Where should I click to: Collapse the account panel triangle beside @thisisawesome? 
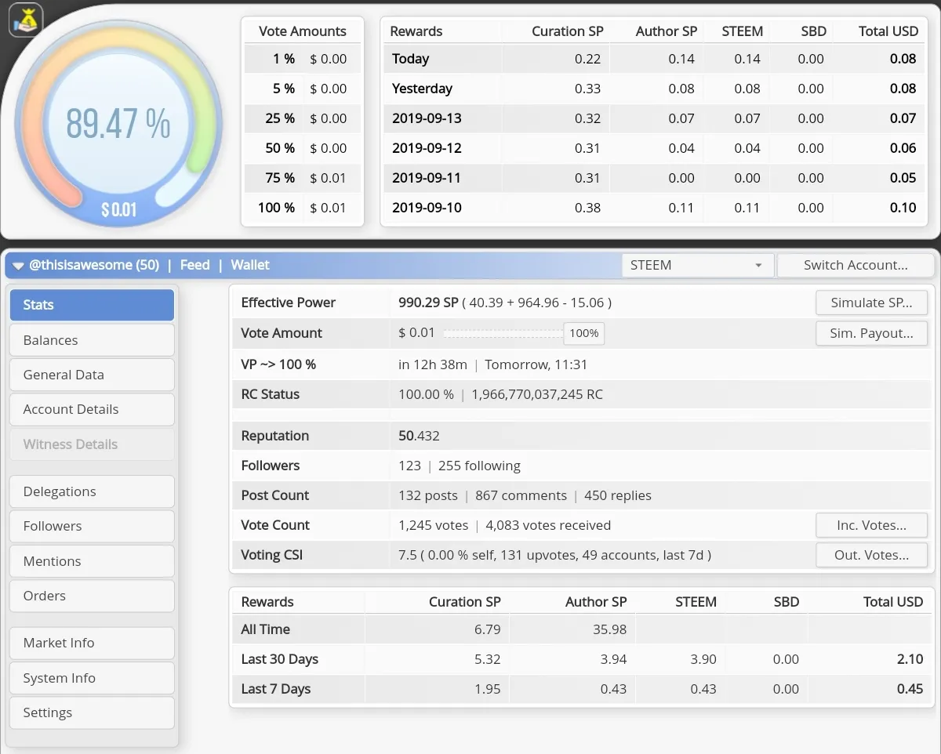(18, 266)
